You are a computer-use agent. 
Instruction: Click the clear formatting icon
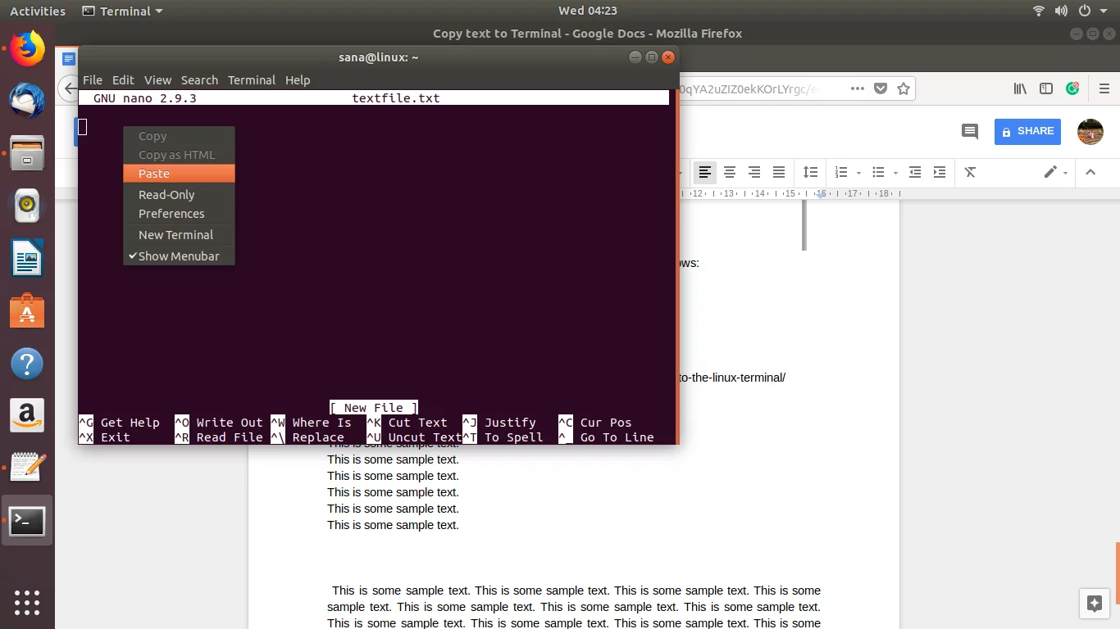(x=970, y=172)
